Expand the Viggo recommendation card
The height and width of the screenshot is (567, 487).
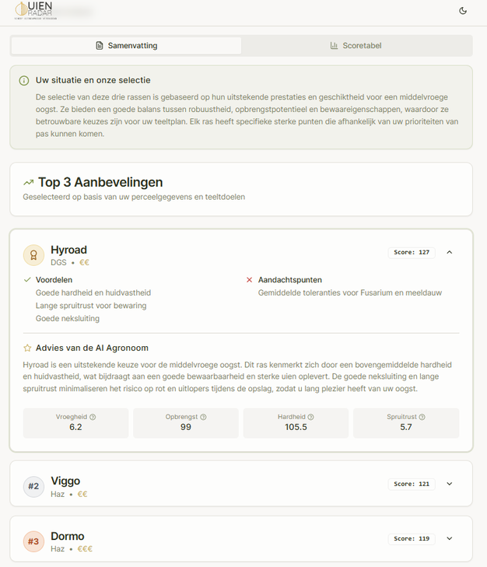[x=450, y=484]
